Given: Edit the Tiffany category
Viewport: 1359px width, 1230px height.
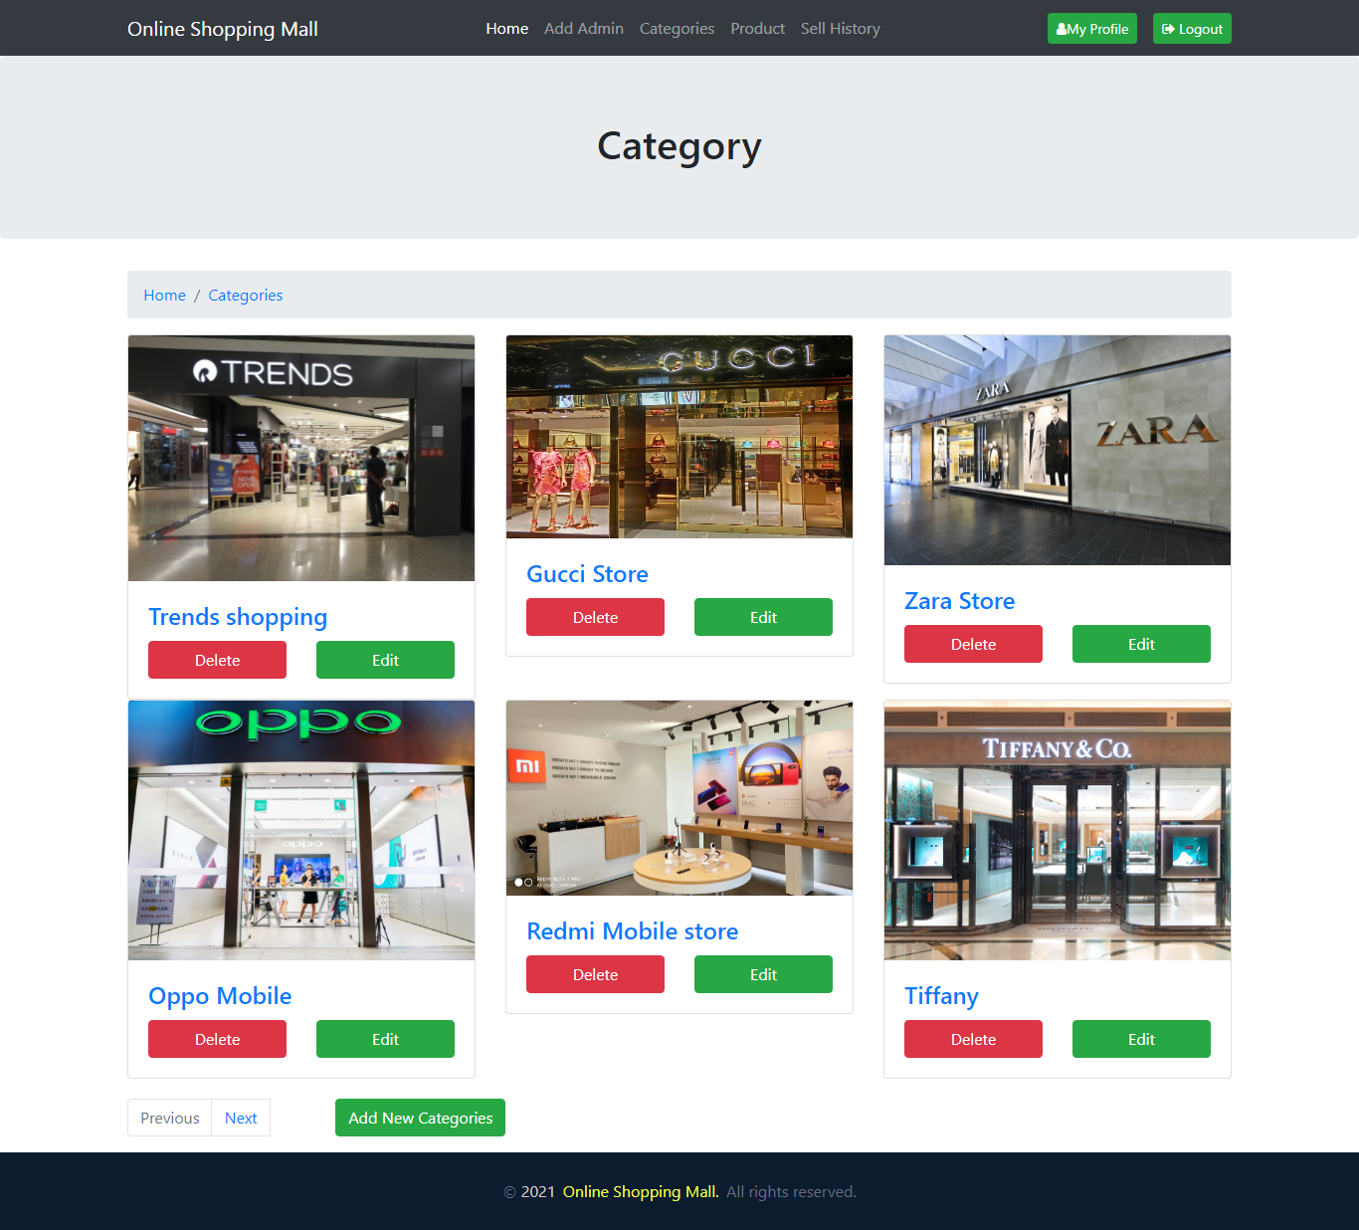Looking at the screenshot, I should click(x=1141, y=1039).
